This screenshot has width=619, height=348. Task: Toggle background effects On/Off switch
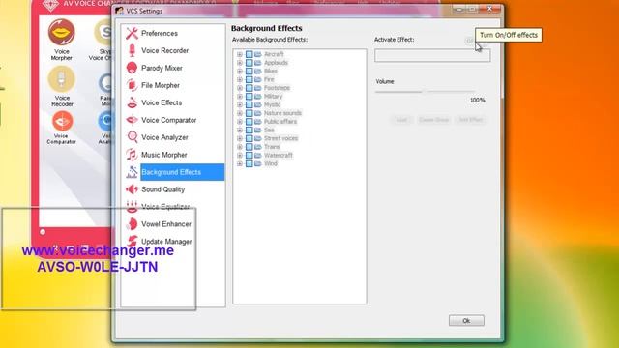[476, 41]
